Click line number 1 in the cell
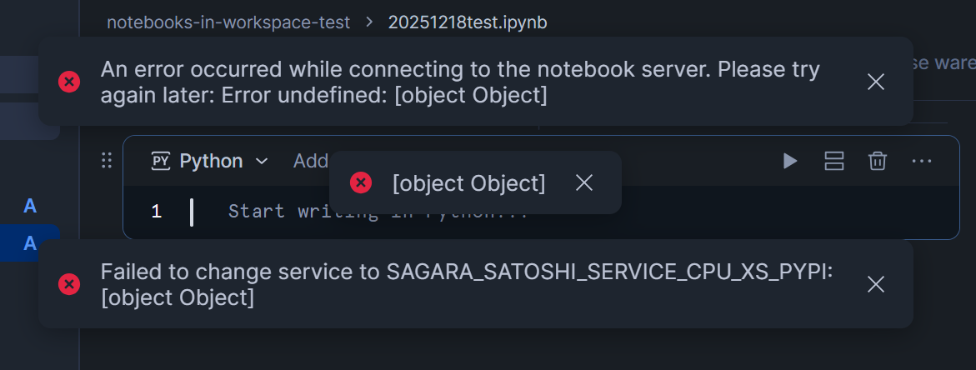The image size is (976, 370). pyautogui.click(x=157, y=212)
